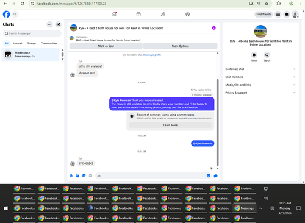Bookmark this page with the star icon
305x223 pixels.
pos(267,4)
